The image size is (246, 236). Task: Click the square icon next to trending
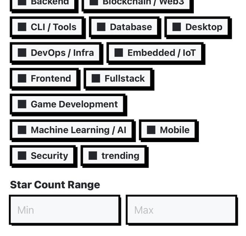(x=93, y=156)
